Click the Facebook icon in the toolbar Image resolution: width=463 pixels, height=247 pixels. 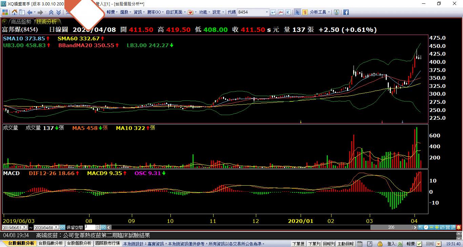pos(346,12)
